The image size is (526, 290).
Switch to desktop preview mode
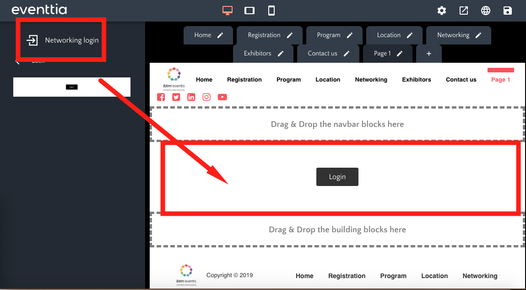(228, 11)
